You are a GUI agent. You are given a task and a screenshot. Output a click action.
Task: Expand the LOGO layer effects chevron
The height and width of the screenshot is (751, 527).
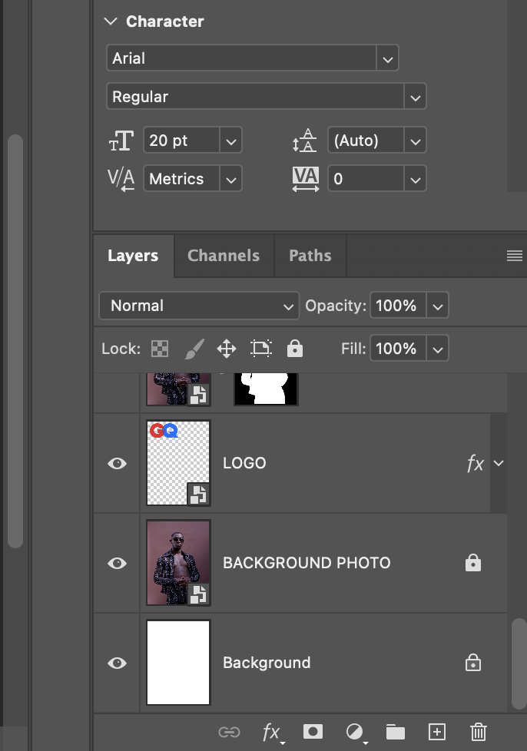(x=499, y=463)
